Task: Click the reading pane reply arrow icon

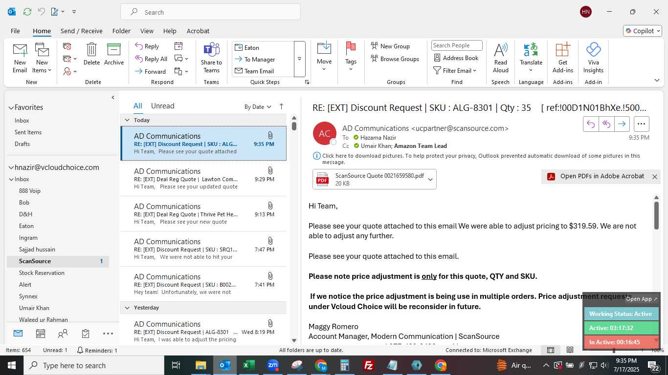Action: point(591,124)
